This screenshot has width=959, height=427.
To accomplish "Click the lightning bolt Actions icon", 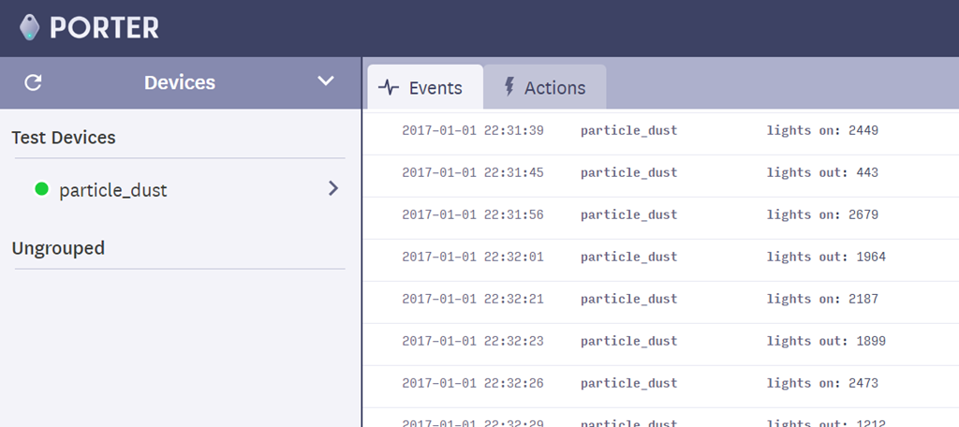I will pyautogui.click(x=509, y=87).
